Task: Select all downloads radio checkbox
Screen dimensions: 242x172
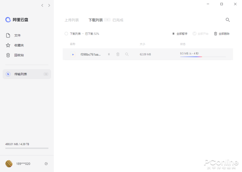Action: point(66,34)
